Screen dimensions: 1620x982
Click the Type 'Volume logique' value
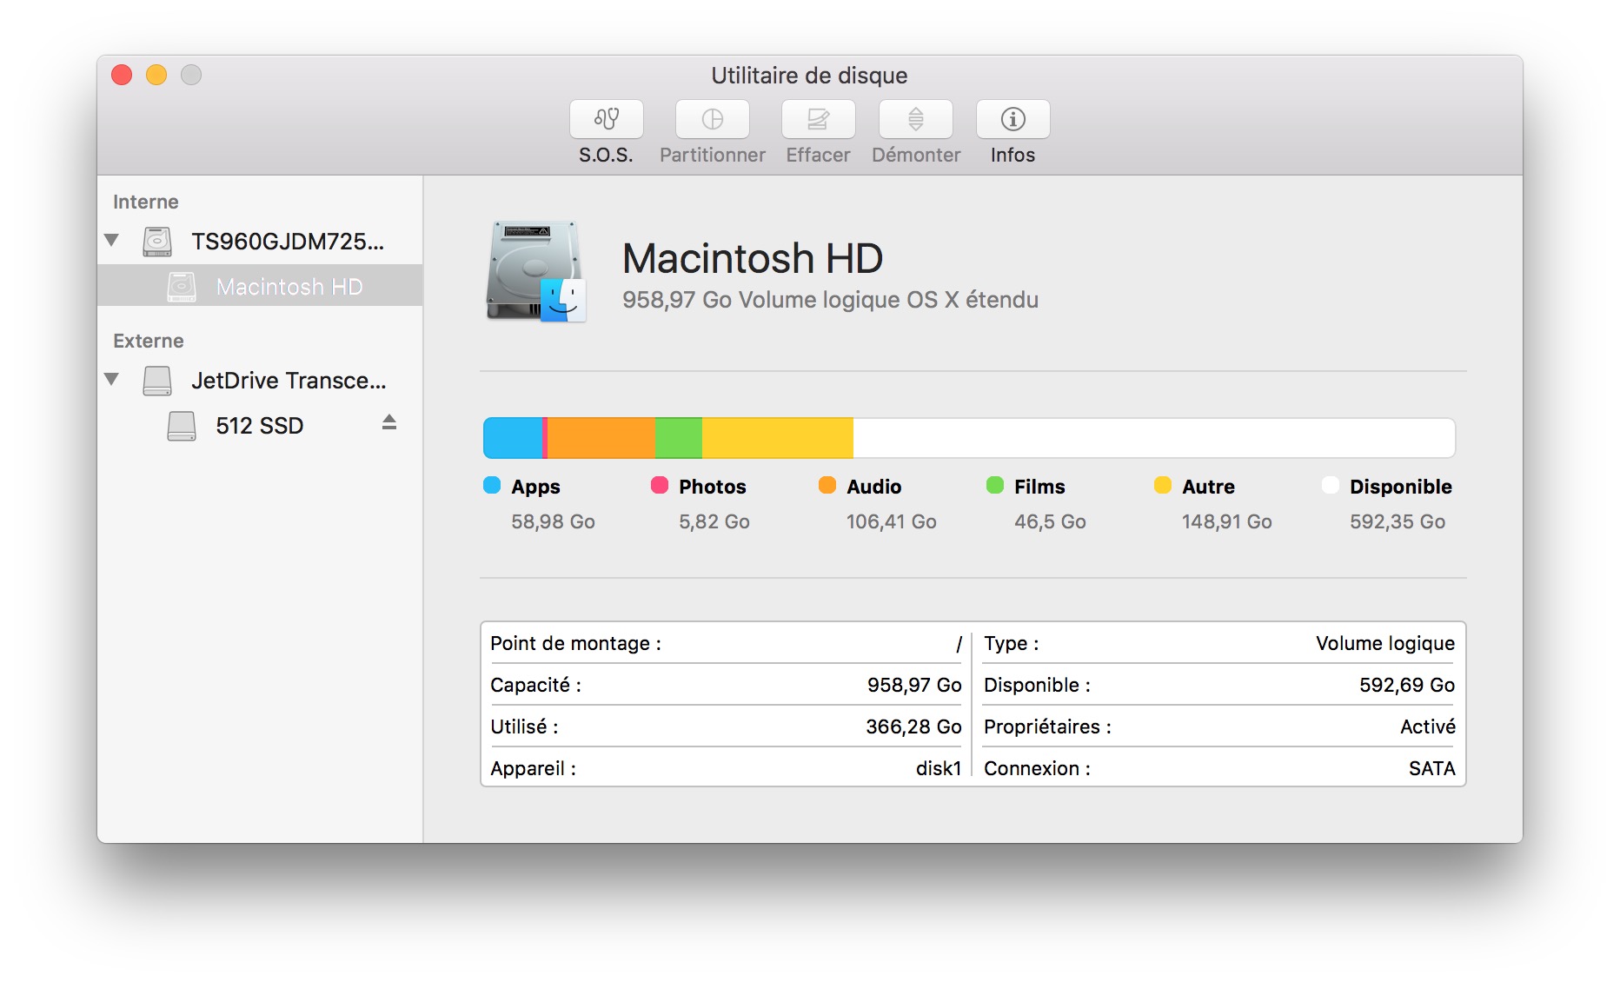pos(1384,643)
